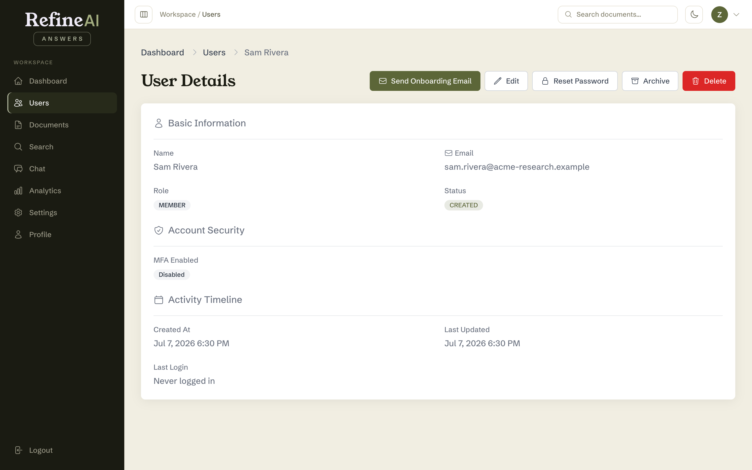Click the Profile person icon in sidebar
Viewport: 752px width, 470px height.
[18, 234]
